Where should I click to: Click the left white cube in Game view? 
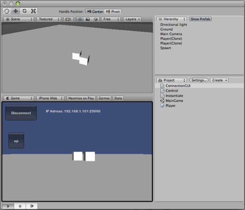(77, 156)
